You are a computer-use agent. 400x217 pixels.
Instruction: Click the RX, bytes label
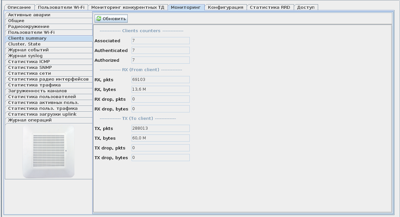105,90
